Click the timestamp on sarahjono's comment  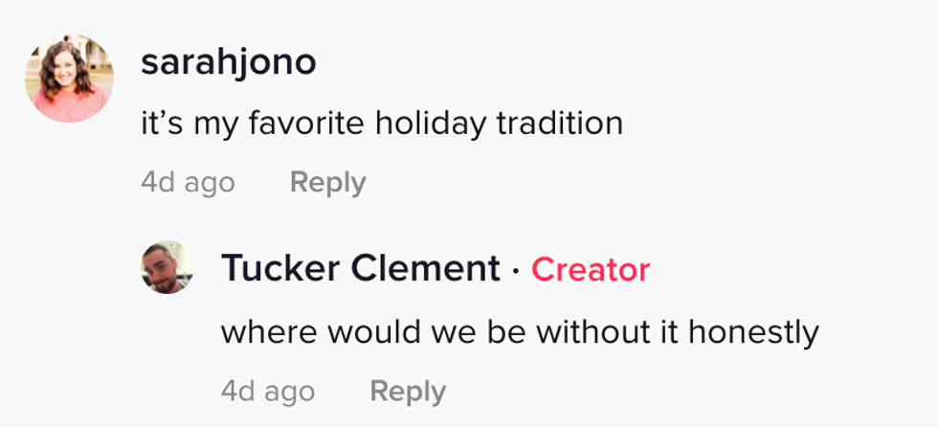188,182
